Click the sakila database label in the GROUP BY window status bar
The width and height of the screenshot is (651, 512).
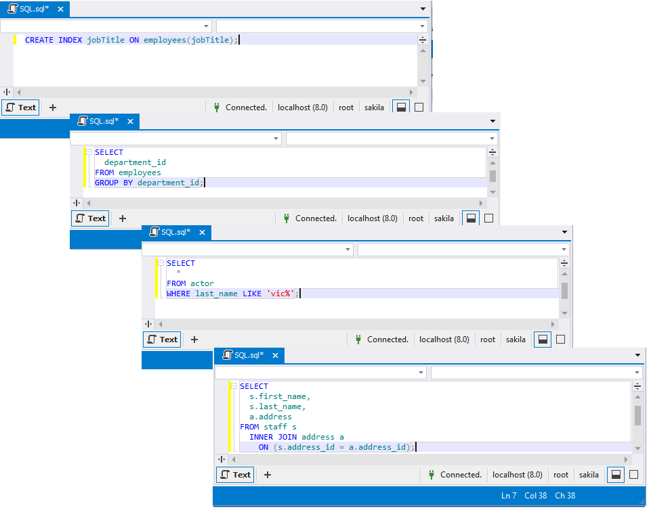pos(444,218)
